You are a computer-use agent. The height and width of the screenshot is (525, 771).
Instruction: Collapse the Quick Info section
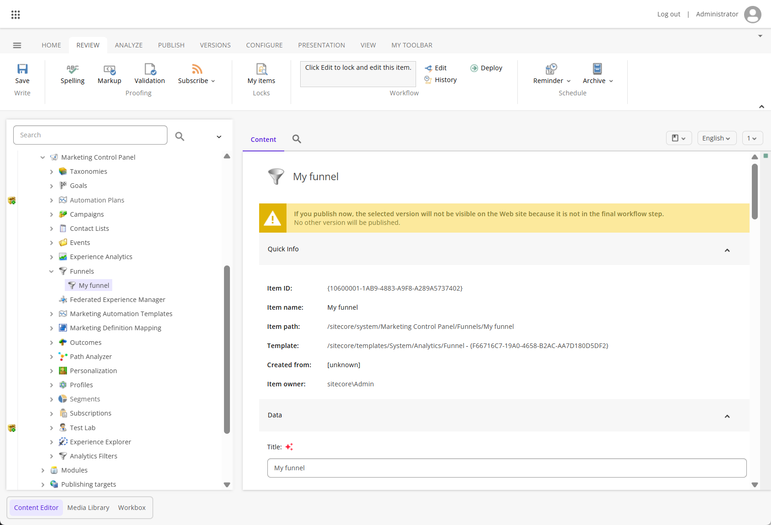point(727,250)
